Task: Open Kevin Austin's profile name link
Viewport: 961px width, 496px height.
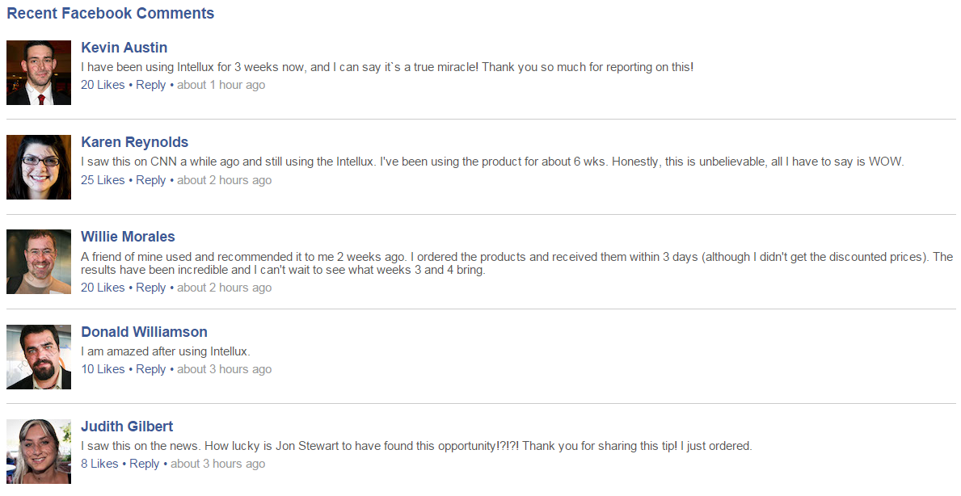Action: pos(124,48)
